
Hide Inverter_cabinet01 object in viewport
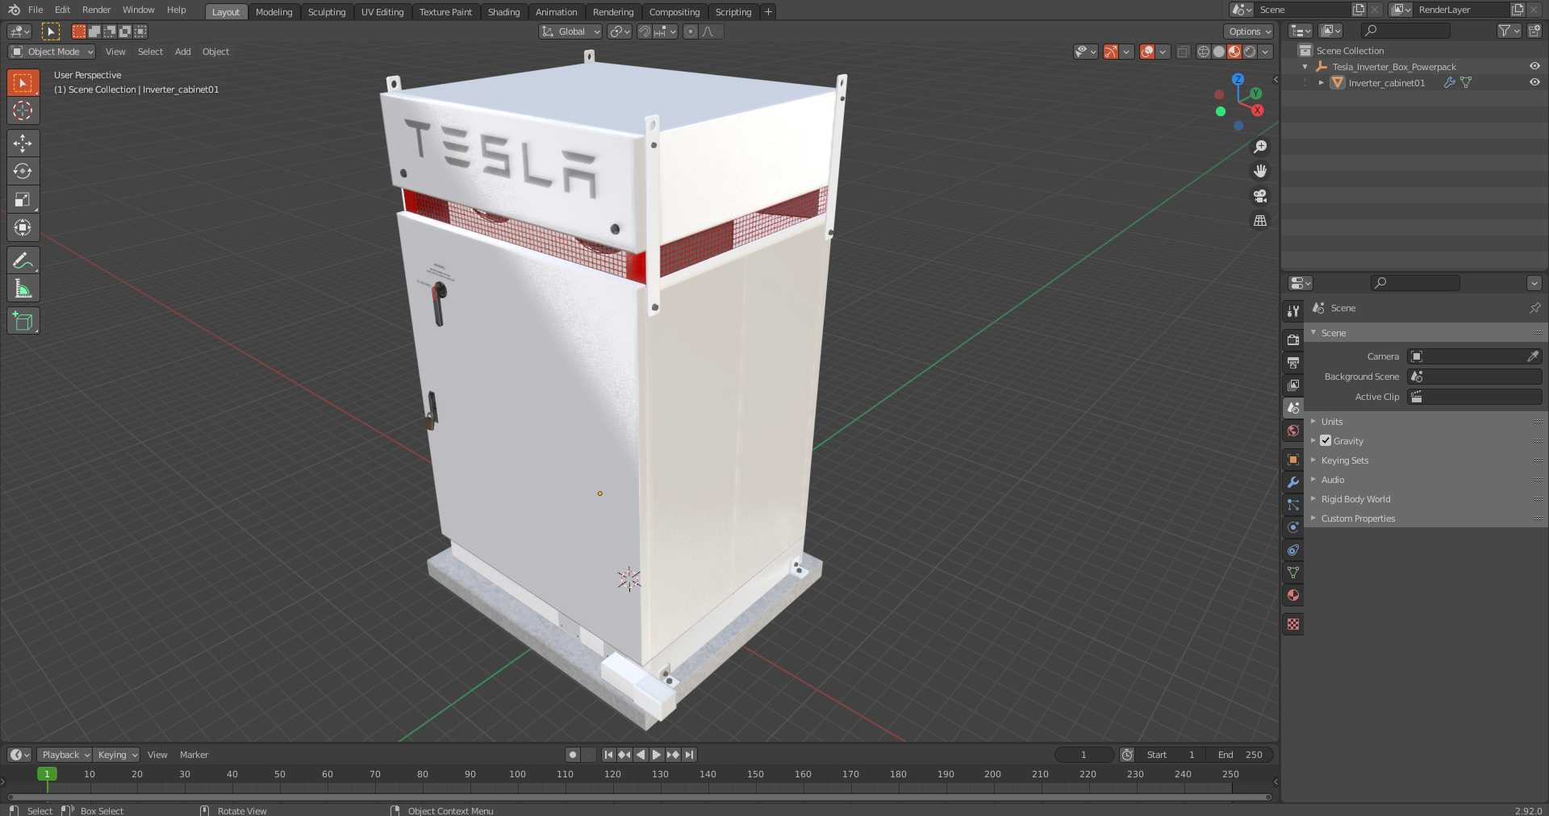(x=1534, y=82)
